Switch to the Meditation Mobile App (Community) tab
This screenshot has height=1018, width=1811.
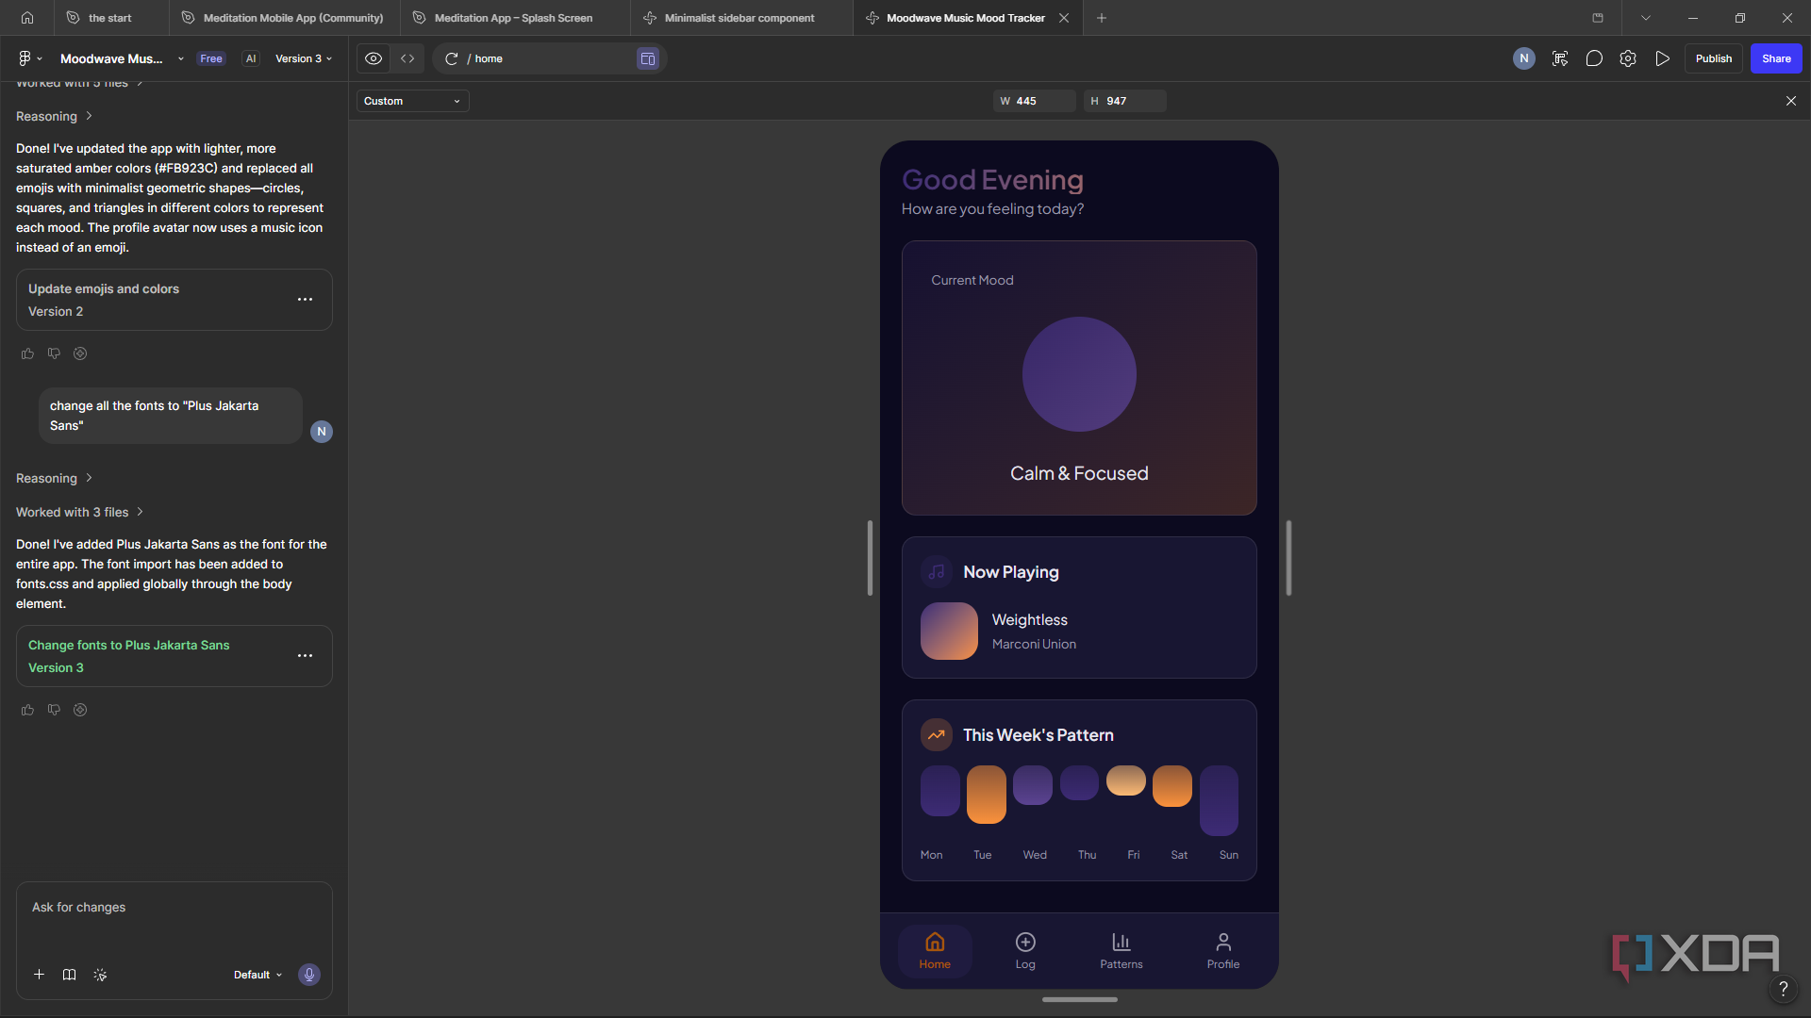point(283,18)
